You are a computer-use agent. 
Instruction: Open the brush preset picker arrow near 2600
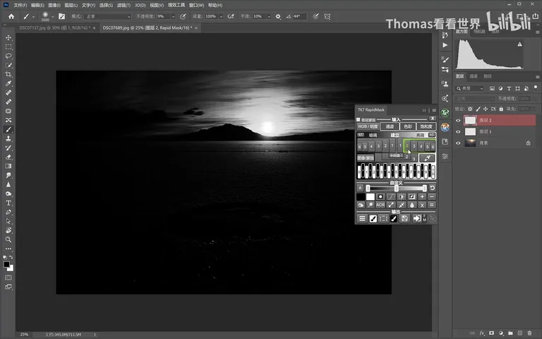pos(52,17)
